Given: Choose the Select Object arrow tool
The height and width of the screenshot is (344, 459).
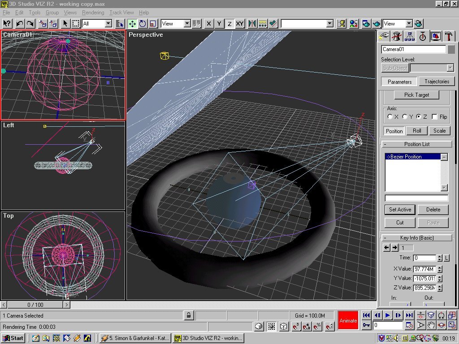Looking at the screenshot, I should click(65, 23).
